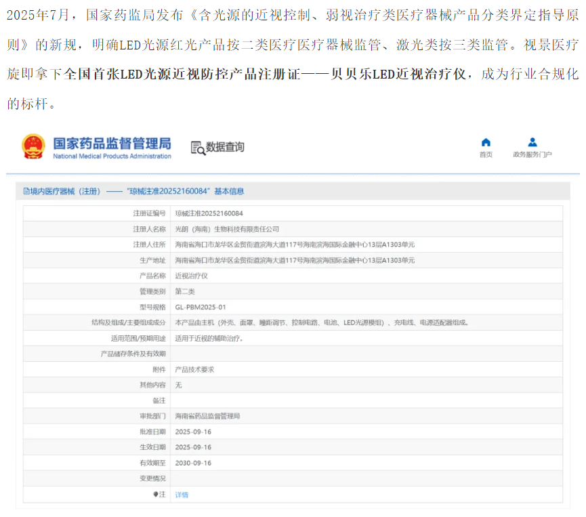
Task: Click the 国家药品监督管理局 site title
Action: [112, 144]
